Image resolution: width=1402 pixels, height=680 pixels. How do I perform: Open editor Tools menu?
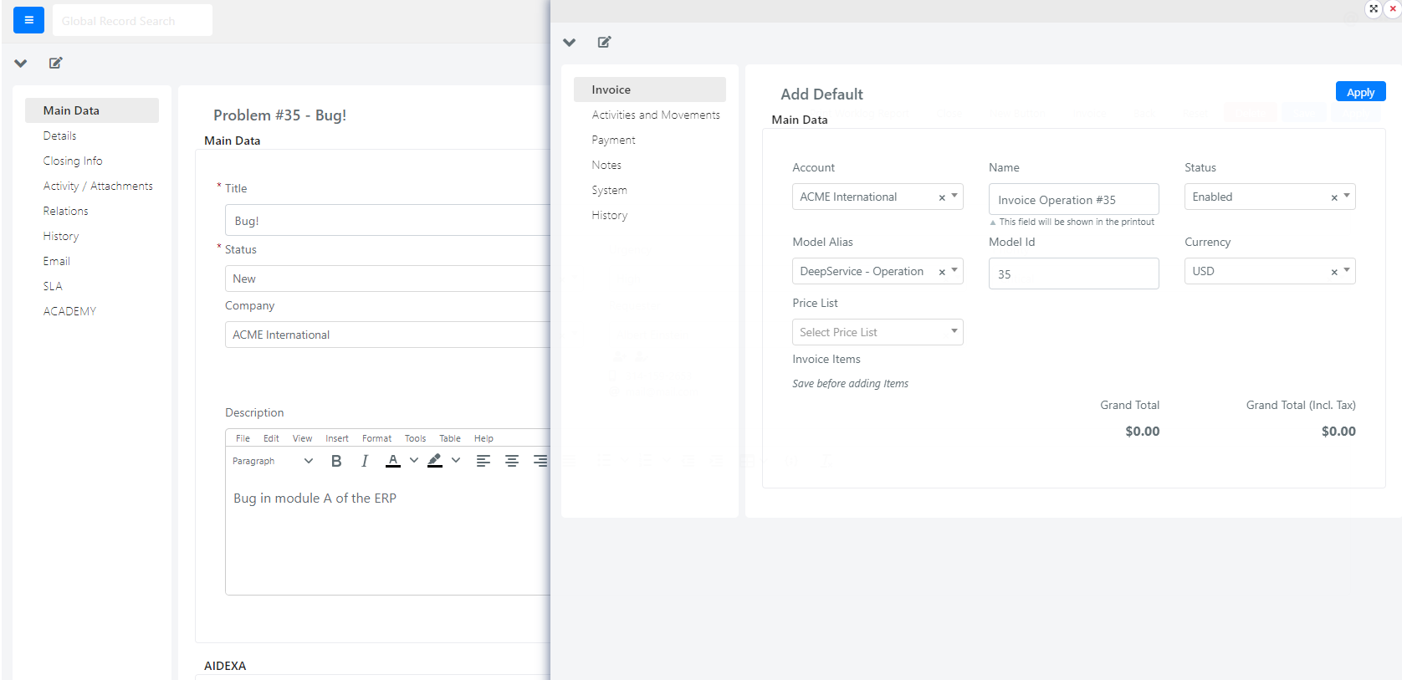[415, 438]
